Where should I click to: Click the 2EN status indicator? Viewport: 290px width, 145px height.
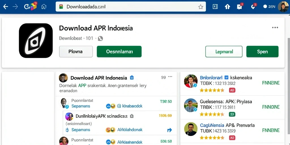pyautogui.click(x=269, y=7)
